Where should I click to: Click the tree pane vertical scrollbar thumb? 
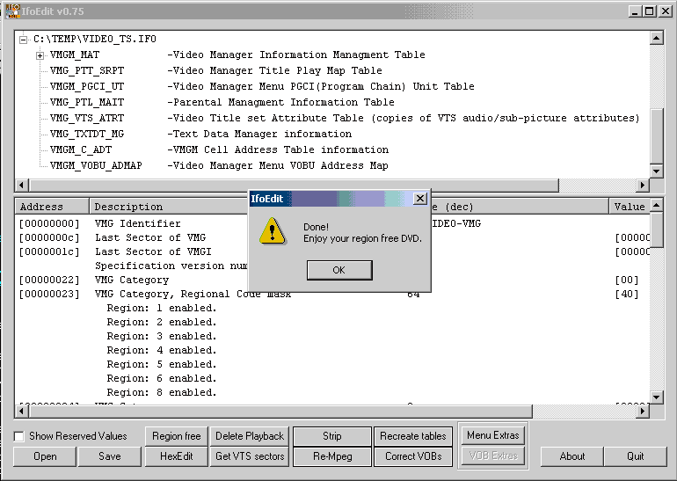[656, 135]
